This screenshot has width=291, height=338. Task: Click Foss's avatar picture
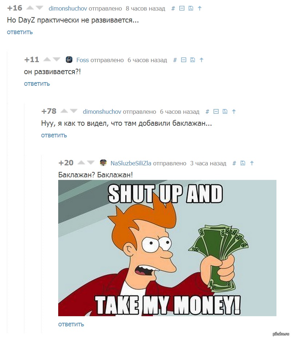click(x=69, y=60)
